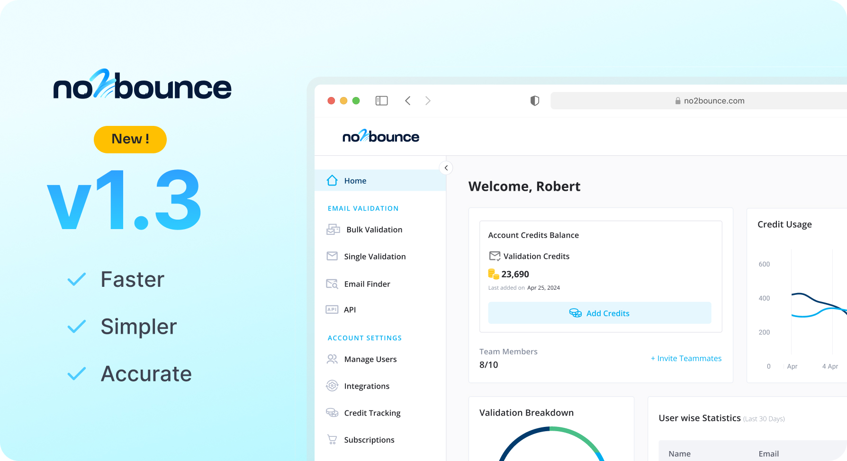
Task: Collapse the sidebar with chevron button
Action: (x=446, y=168)
